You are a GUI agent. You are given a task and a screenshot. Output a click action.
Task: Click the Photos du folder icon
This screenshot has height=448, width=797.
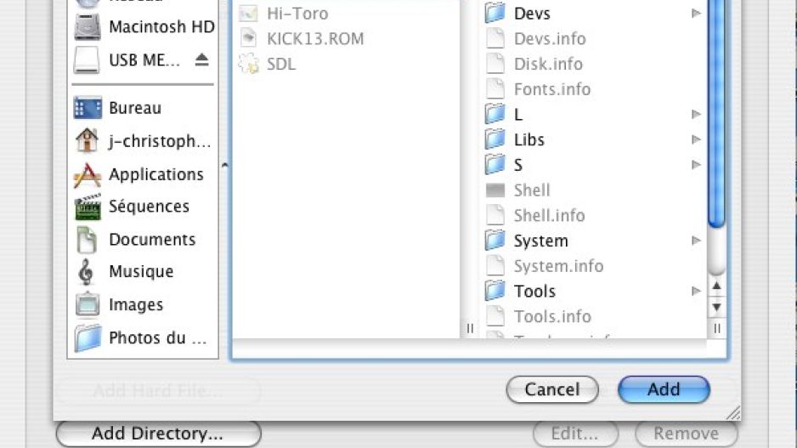click(x=88, y=337)
